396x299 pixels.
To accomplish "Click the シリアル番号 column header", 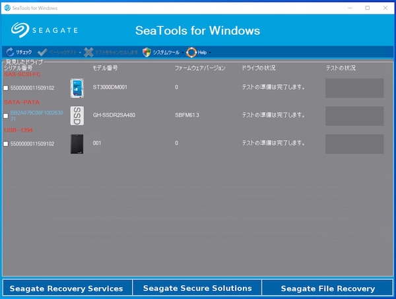I will click(x=18, y=68).
